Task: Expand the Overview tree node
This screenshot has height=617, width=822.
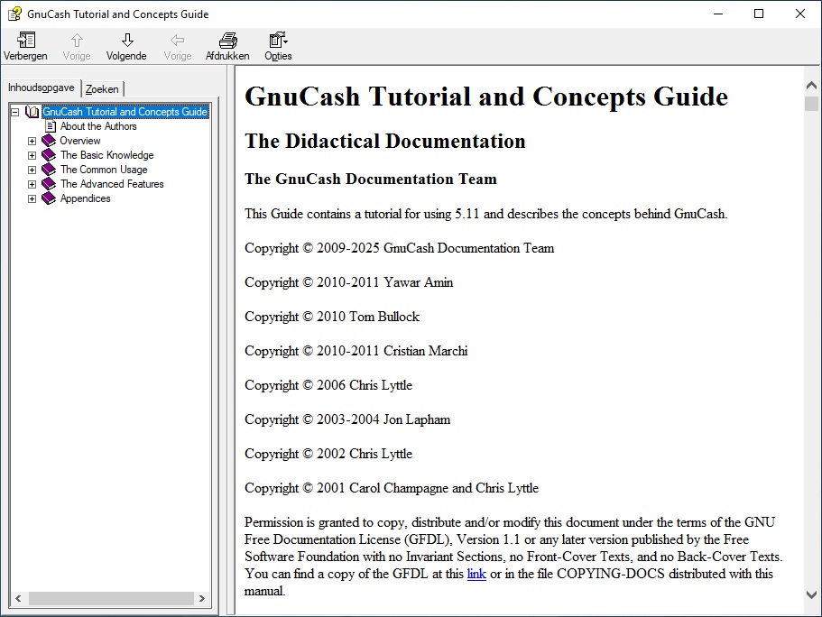Action: pos(32,141)
